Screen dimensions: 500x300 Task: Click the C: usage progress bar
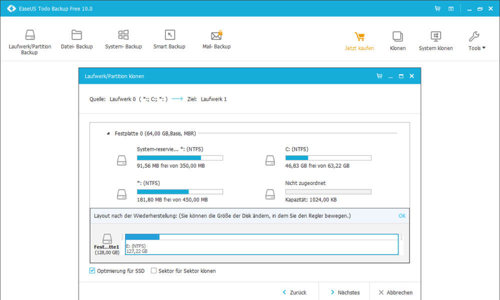[328, 158]
